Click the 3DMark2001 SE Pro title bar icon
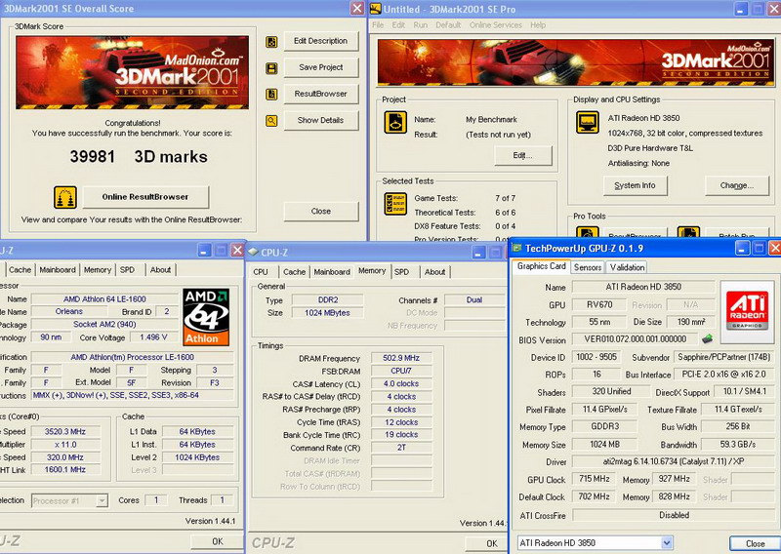This screenshot has height=554, width=781. pyautogui.click(x=376, y=9)
